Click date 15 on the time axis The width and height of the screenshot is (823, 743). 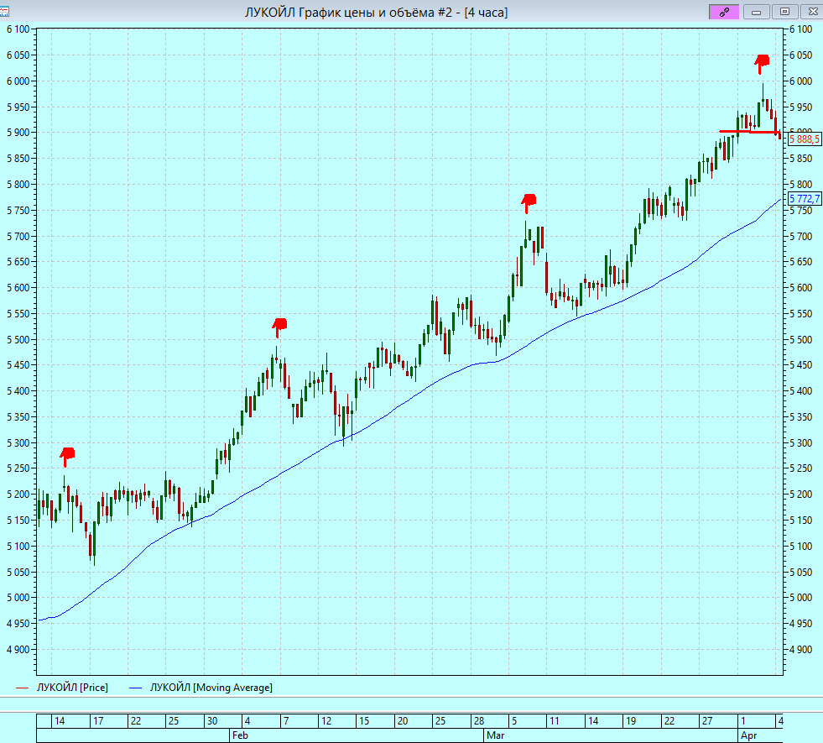364,721
